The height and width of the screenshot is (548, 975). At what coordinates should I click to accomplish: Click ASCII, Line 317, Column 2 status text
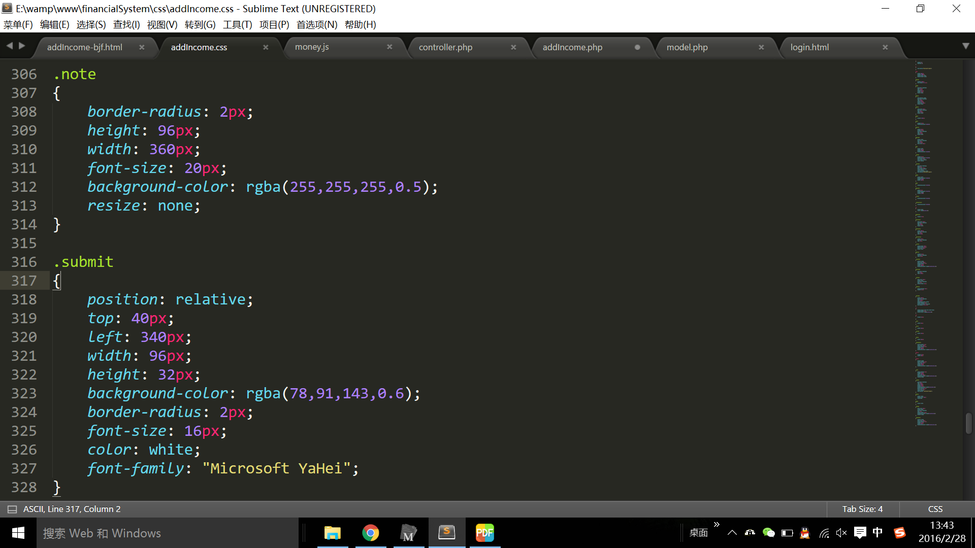(72, 509)
